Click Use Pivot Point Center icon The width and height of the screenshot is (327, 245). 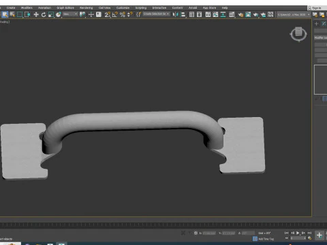82,15
